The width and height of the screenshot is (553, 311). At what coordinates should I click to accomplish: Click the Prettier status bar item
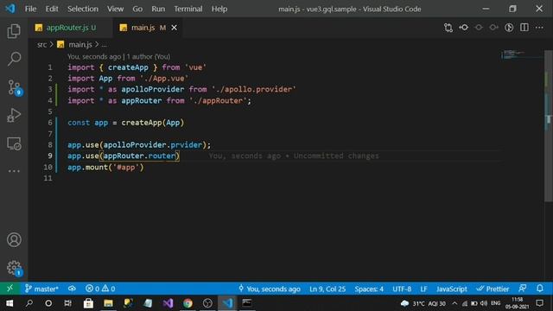(493, 289)
